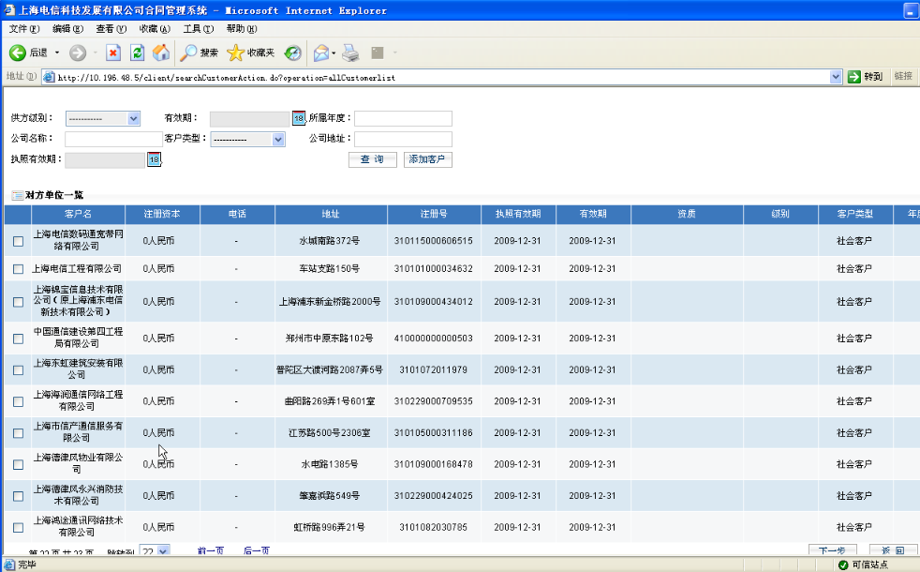Expand the address bar URL dropdown
The image size is (920, 572).
pos(836,77)
